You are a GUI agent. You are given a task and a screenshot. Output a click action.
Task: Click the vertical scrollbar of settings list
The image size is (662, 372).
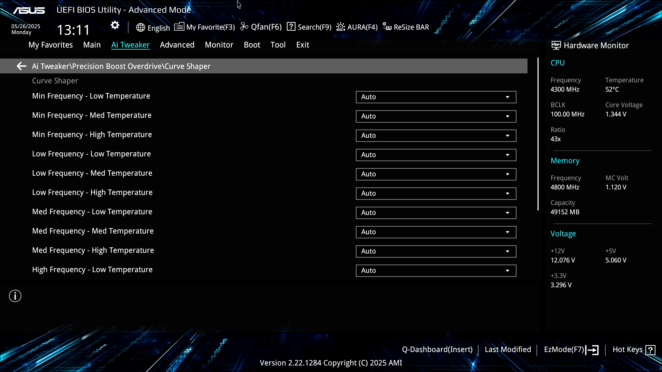pyautogui.click(x=538, y=134)
